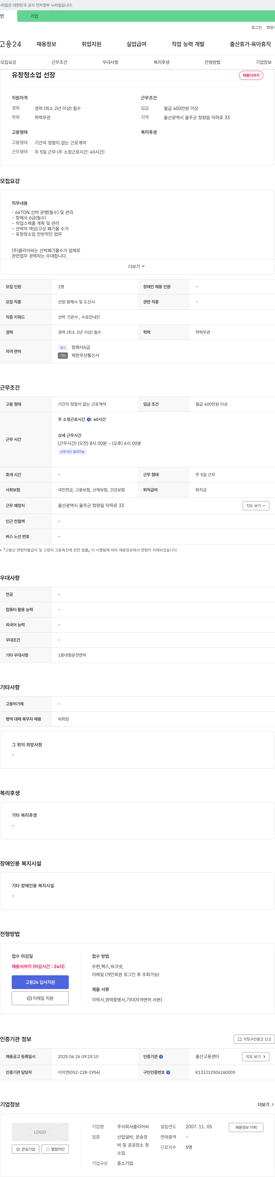Select the job title 유창청소업 선장

pos(33,75)
